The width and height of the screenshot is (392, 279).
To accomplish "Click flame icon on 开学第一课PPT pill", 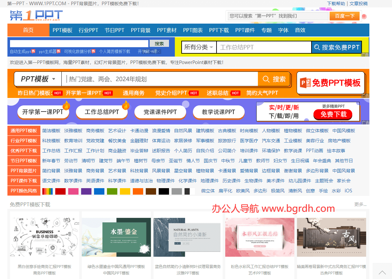I will click(x=66, y=105).
